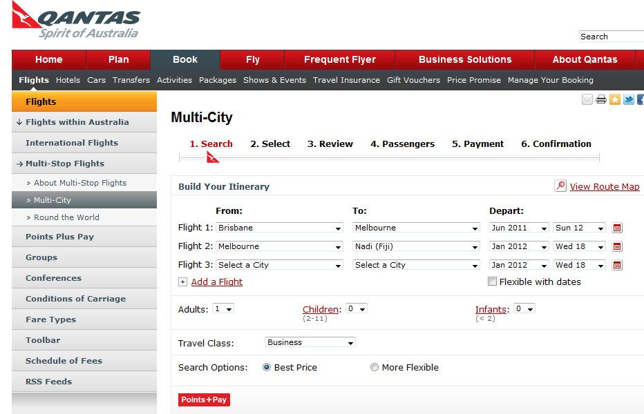Open Hotels in the sub navigation
644x414 pixels.
point(68,80)
